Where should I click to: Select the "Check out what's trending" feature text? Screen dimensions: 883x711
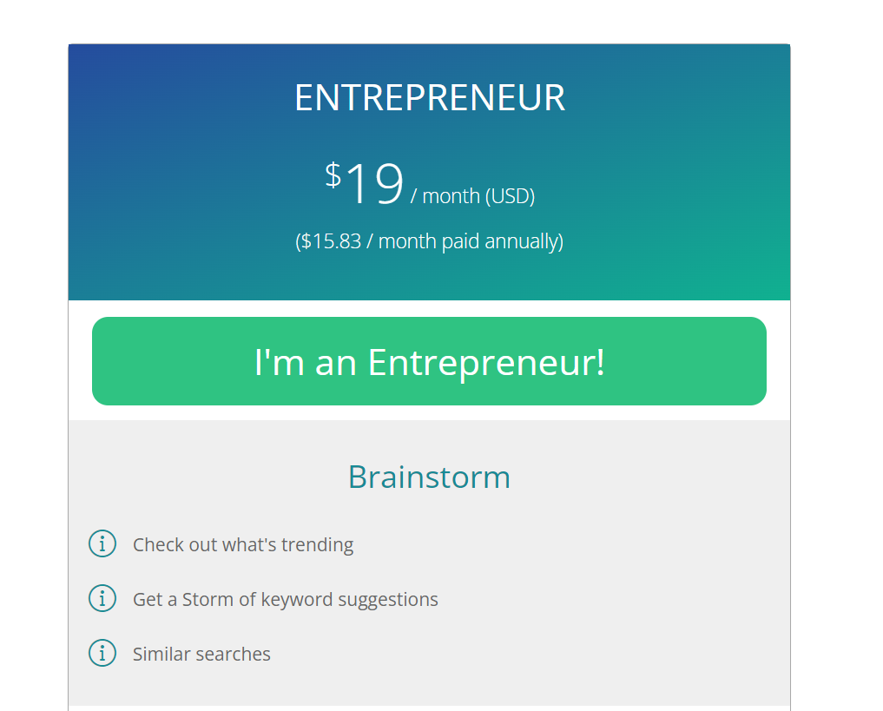[x=243, y=545]
